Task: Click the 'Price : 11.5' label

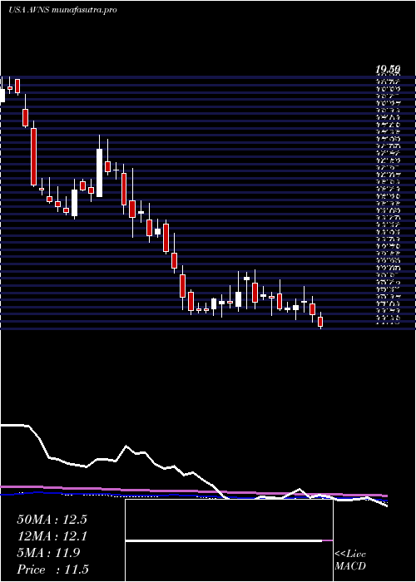Action: pyautogui.click(x=52, y=570)
